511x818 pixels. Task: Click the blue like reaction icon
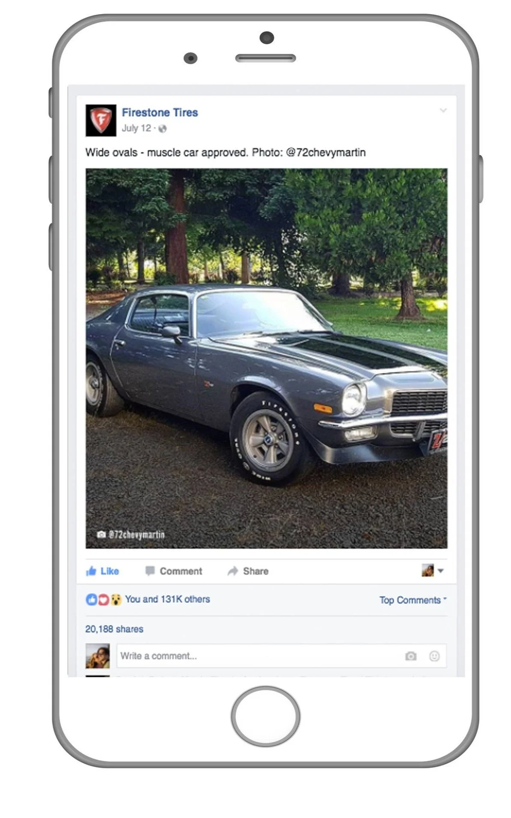point(92,600)
